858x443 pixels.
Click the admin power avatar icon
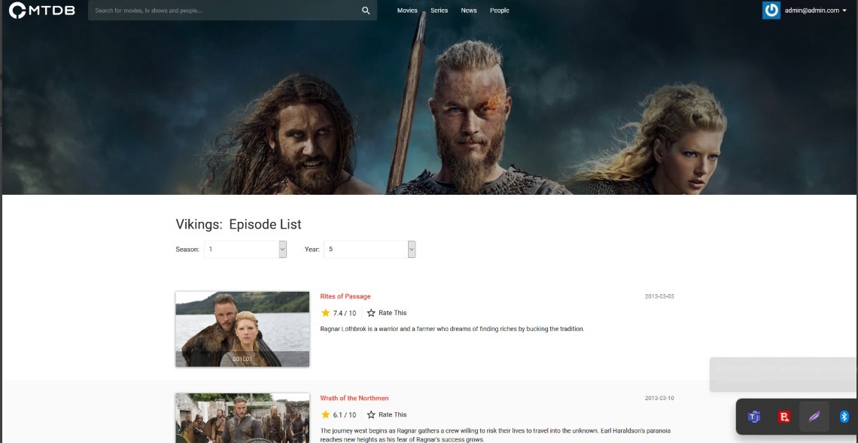[771, 11]
